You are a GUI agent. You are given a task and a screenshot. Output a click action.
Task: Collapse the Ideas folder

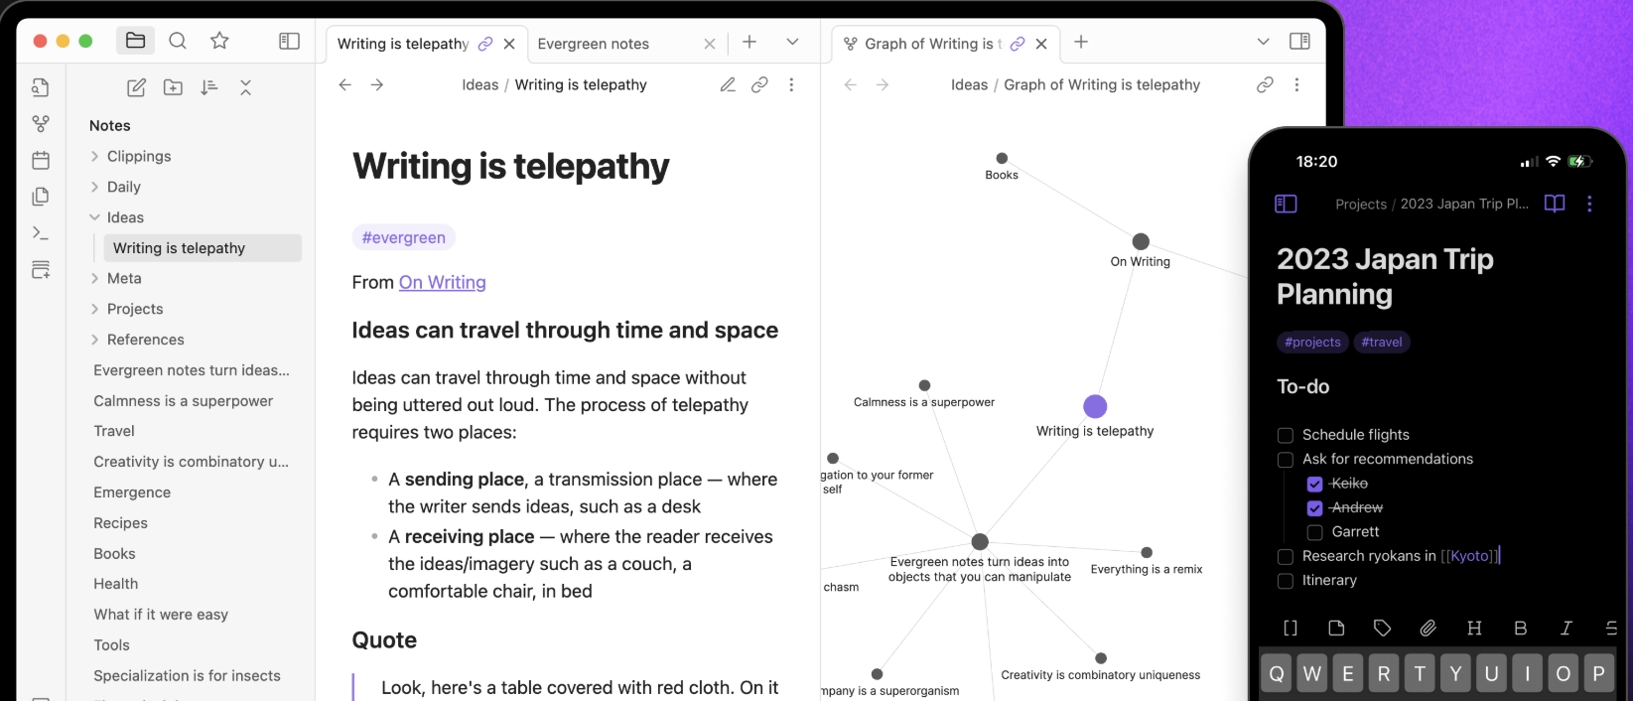(x=94, y=217)
